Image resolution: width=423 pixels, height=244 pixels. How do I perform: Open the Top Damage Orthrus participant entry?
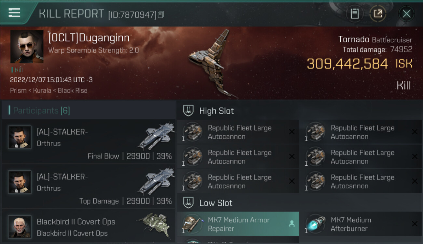pos(89,186)
